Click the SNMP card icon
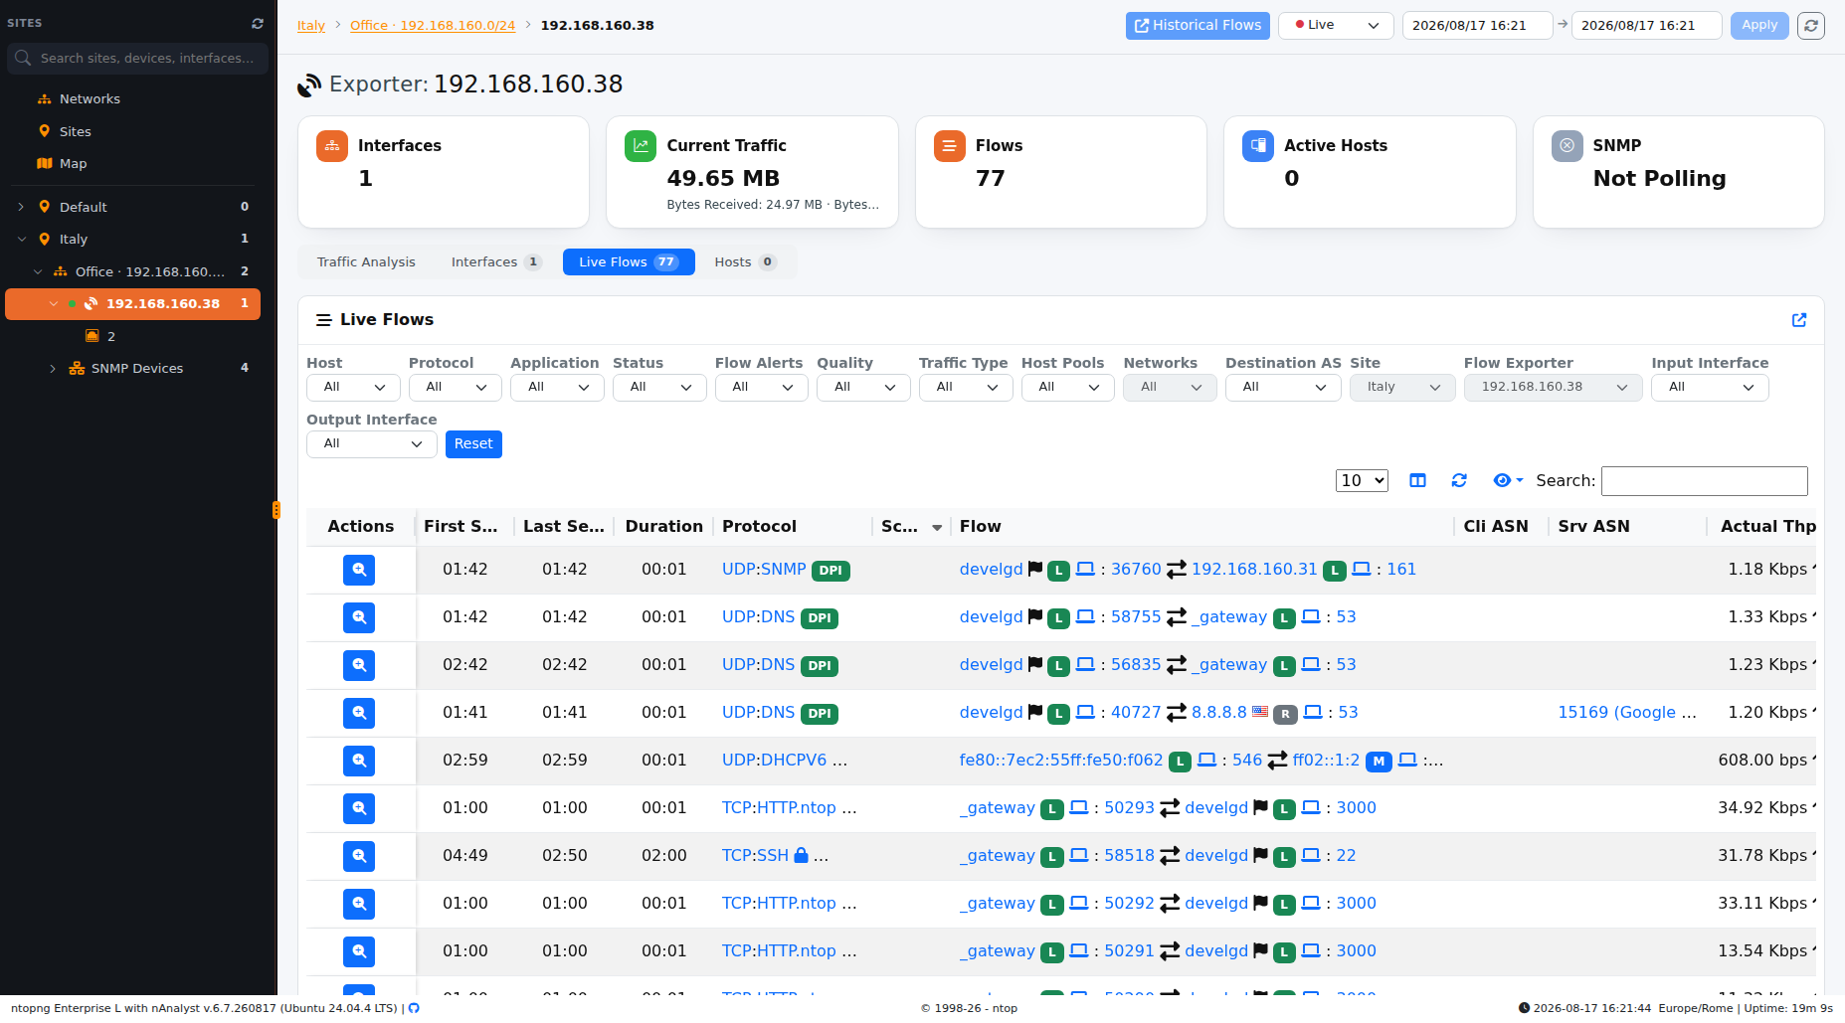Screen dimensions: 1845x1023 click(1568, 146)
